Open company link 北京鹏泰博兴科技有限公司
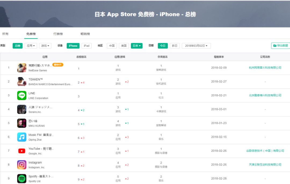 click(265, 95)
